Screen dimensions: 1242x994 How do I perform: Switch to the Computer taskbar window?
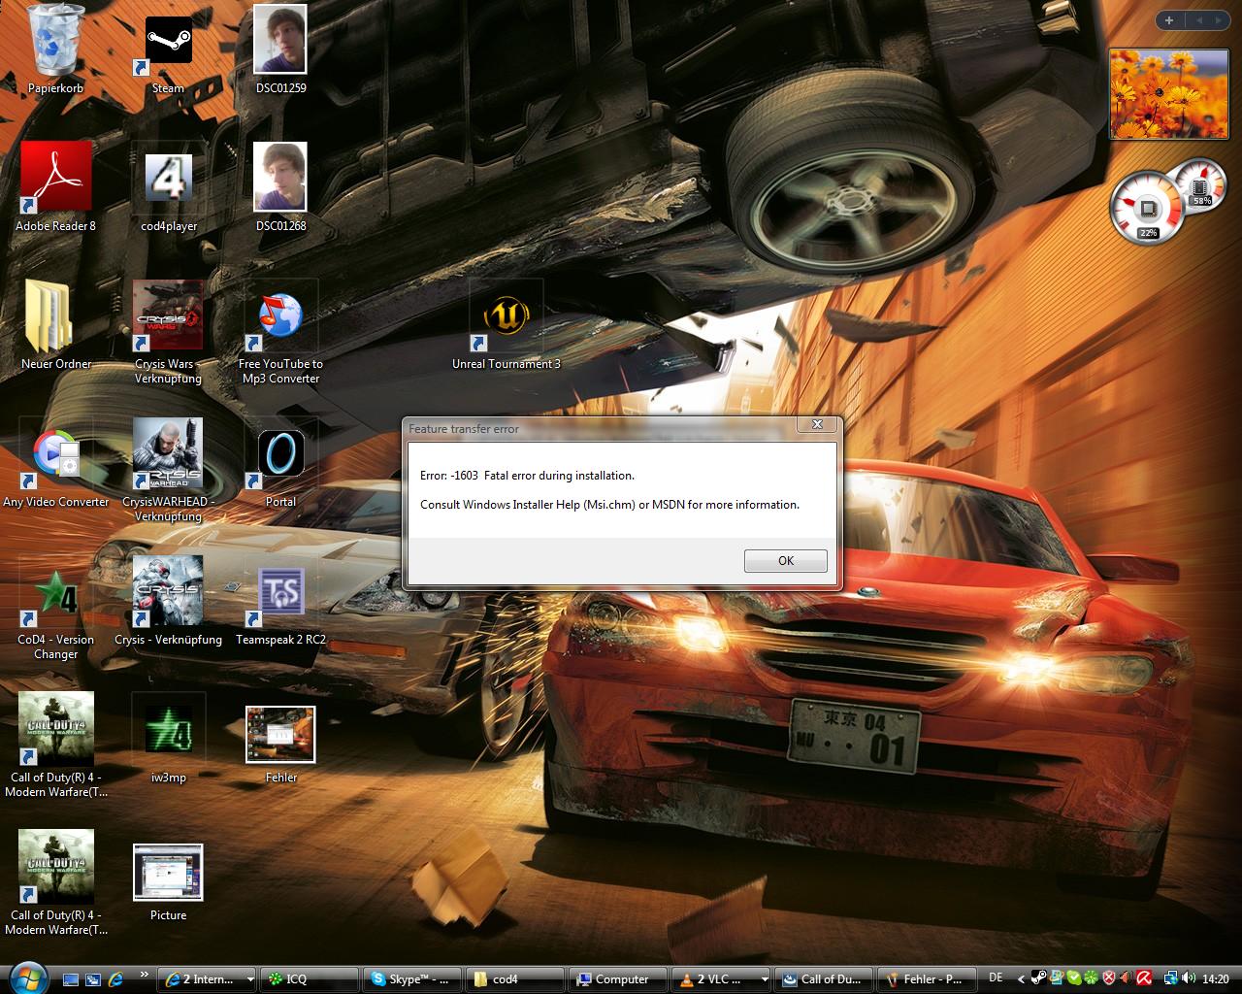coord(619,979)
